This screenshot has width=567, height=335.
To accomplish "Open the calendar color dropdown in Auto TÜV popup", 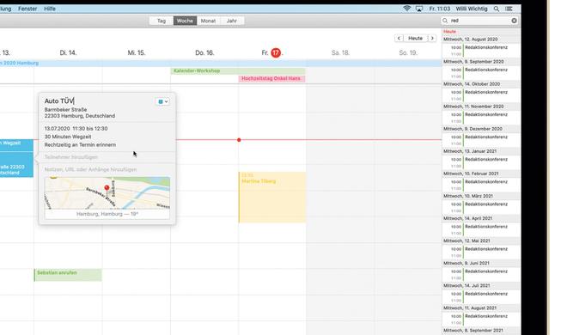I will [x=162, y=101].
